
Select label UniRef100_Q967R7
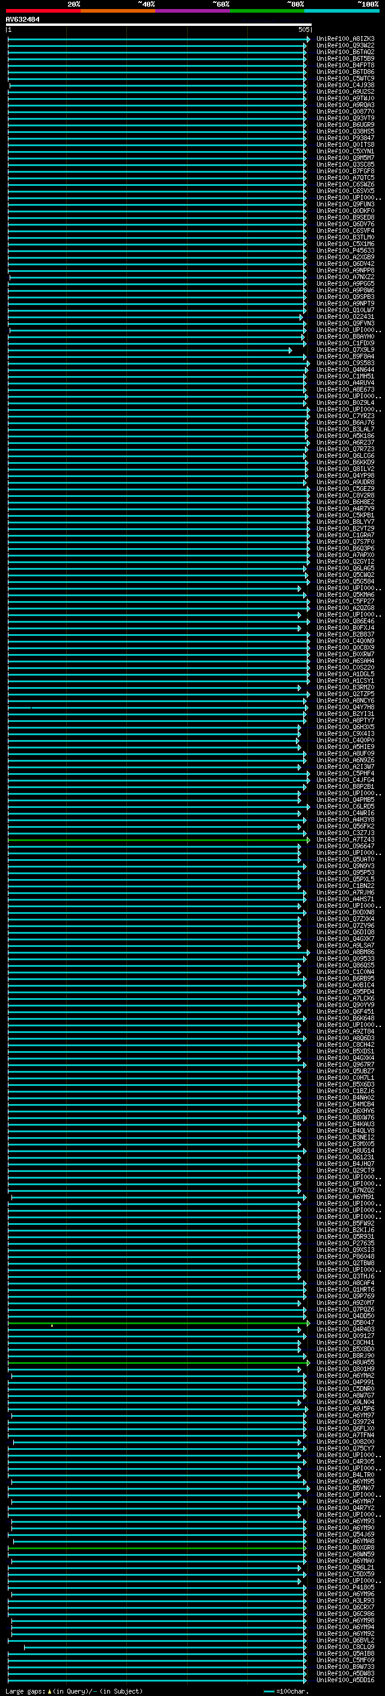[x=345, y=1065]
